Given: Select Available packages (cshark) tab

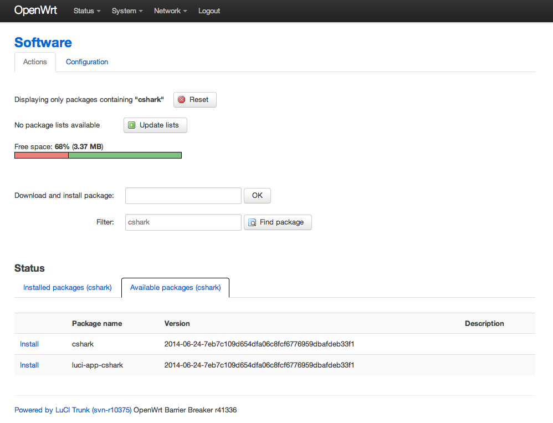Looking at the screenshot, I should tap(175, 288).
